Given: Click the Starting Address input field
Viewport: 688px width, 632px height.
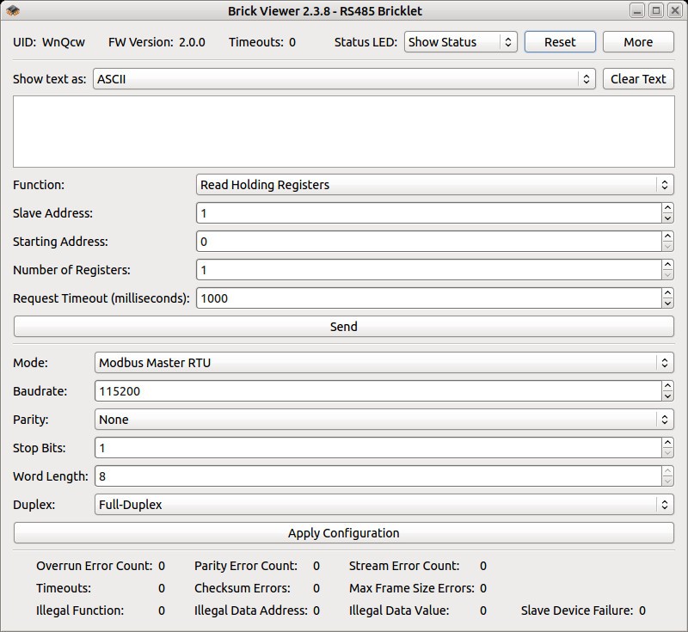Looking at the screenshot, I should [x=428, y=242].
